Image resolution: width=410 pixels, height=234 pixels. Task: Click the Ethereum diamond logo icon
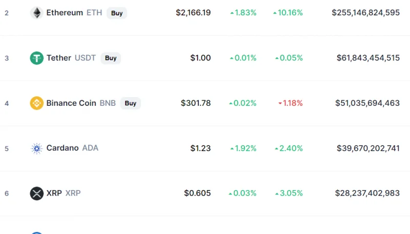pyautogui.click(x=36, y=13)
